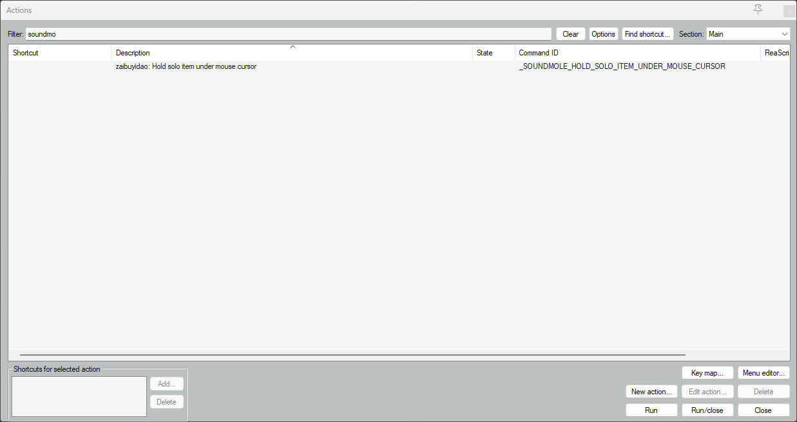Open the Section dropdown showing Main

coord(748,34)
